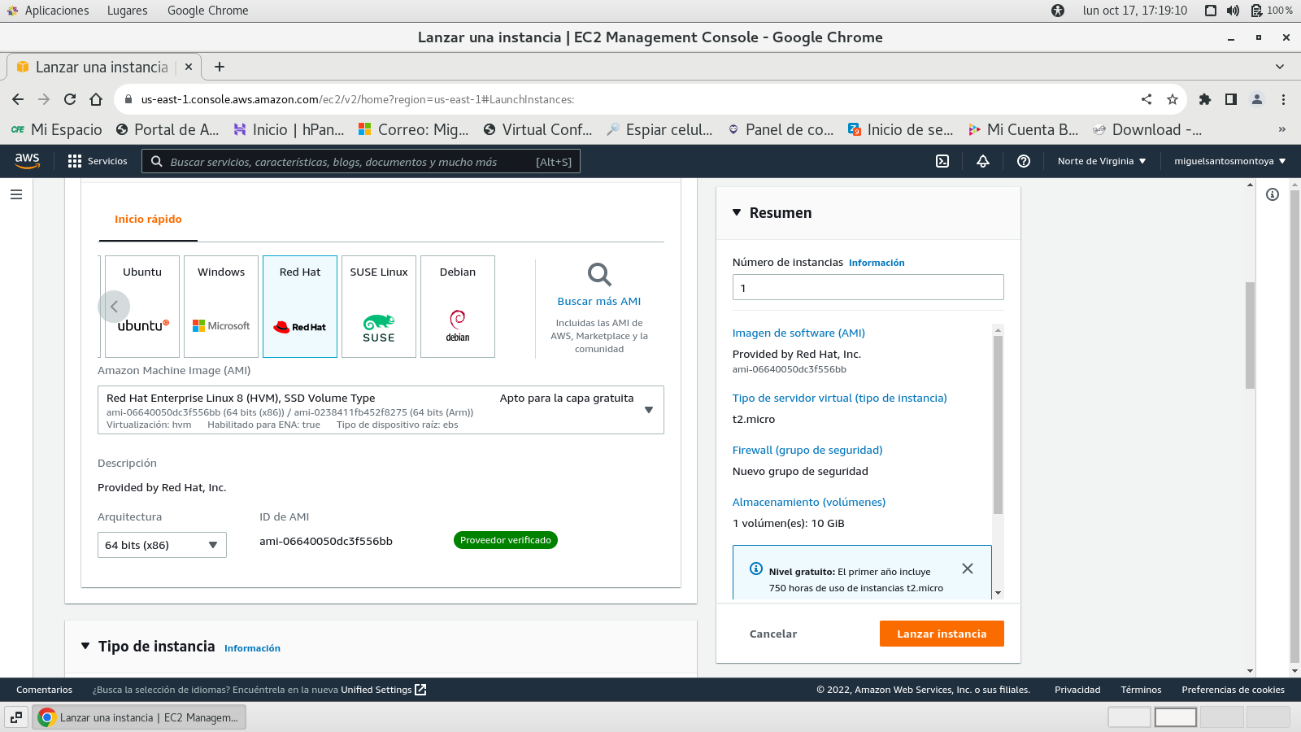Click the accessibility icon in system bar
This screenshot has width=1301, height=732.
pos(1058,11)
